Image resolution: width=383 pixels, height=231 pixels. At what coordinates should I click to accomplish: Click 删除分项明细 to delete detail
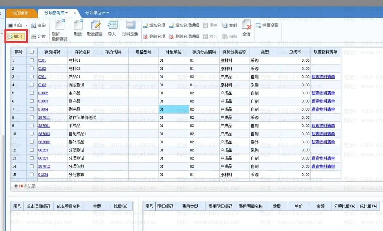pyautogui.click(x=172, y=37)
